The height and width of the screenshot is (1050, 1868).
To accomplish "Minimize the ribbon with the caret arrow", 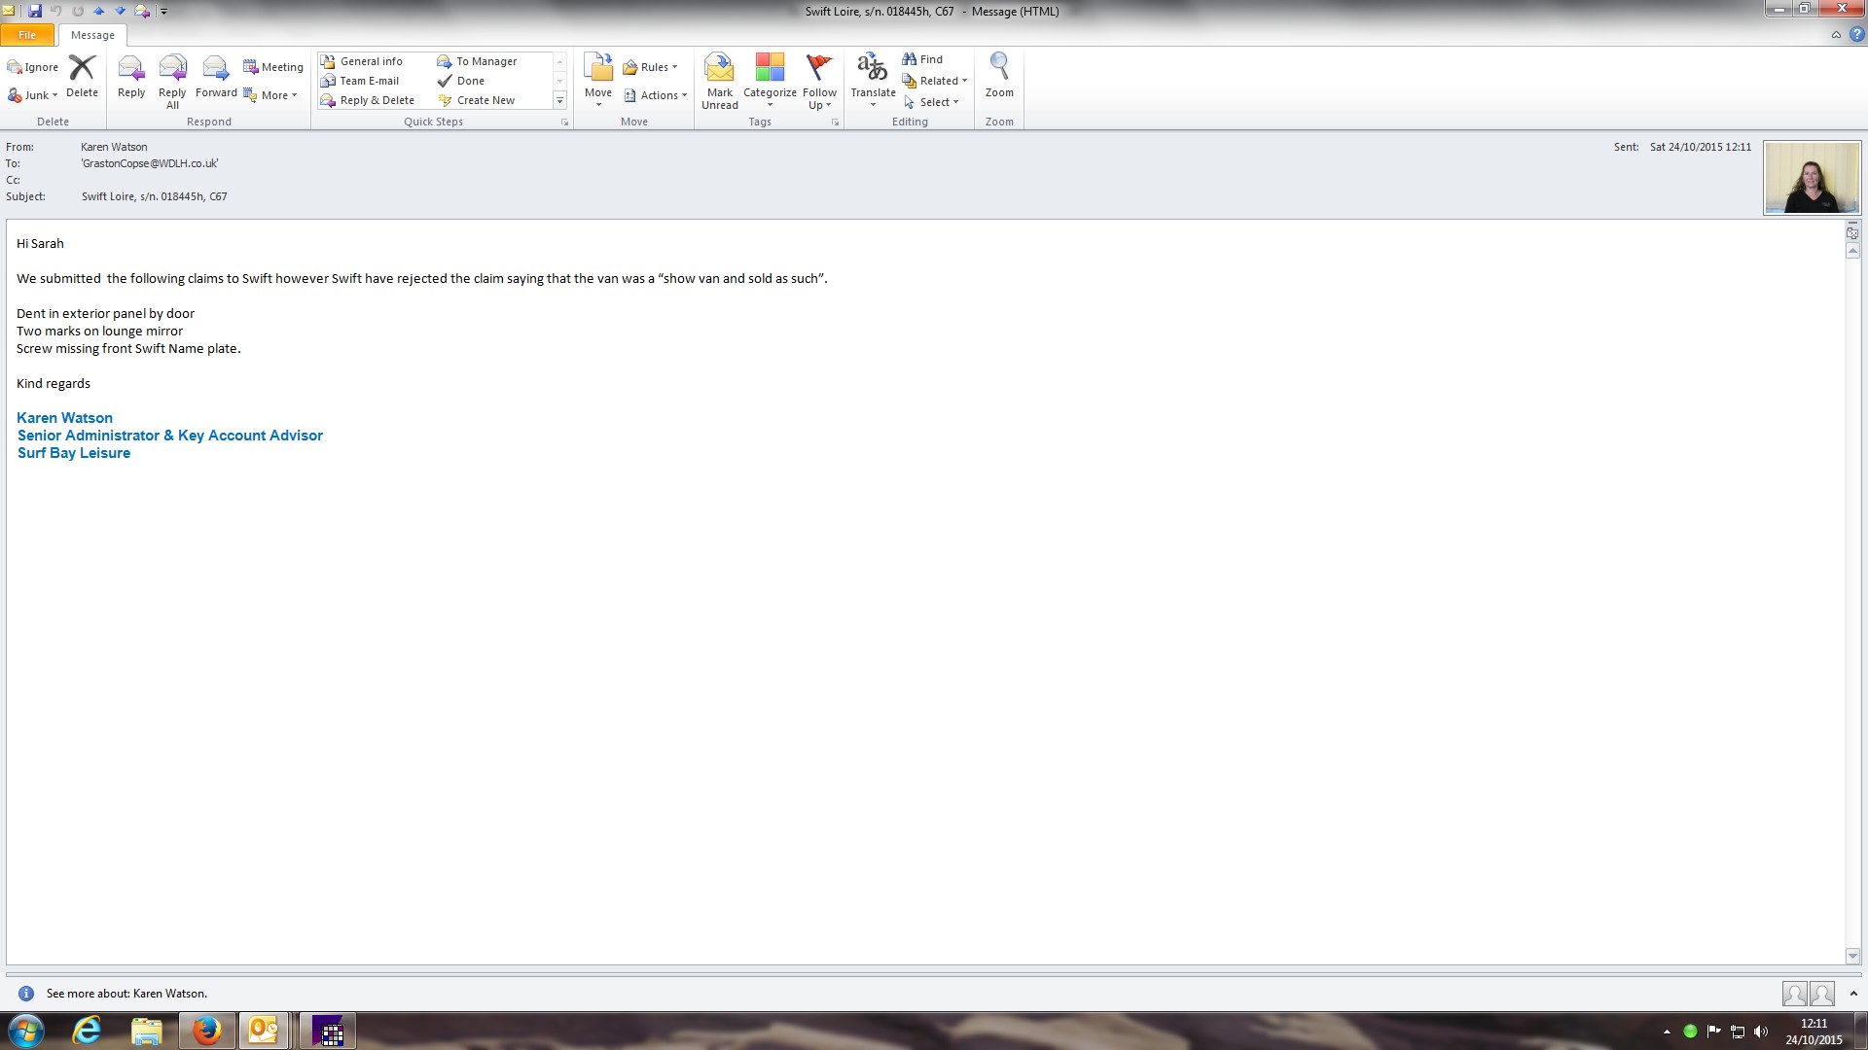I will coord(1836,35).
